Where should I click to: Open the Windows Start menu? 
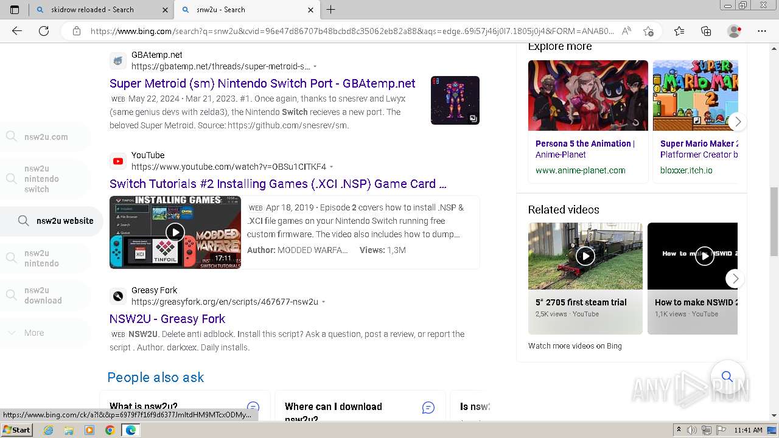pyautogui.click(x=16, y=430)
